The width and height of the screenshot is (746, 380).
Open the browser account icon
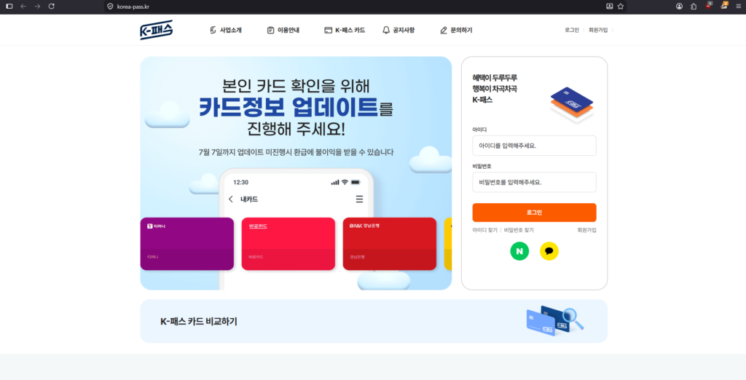pos(680,6)
